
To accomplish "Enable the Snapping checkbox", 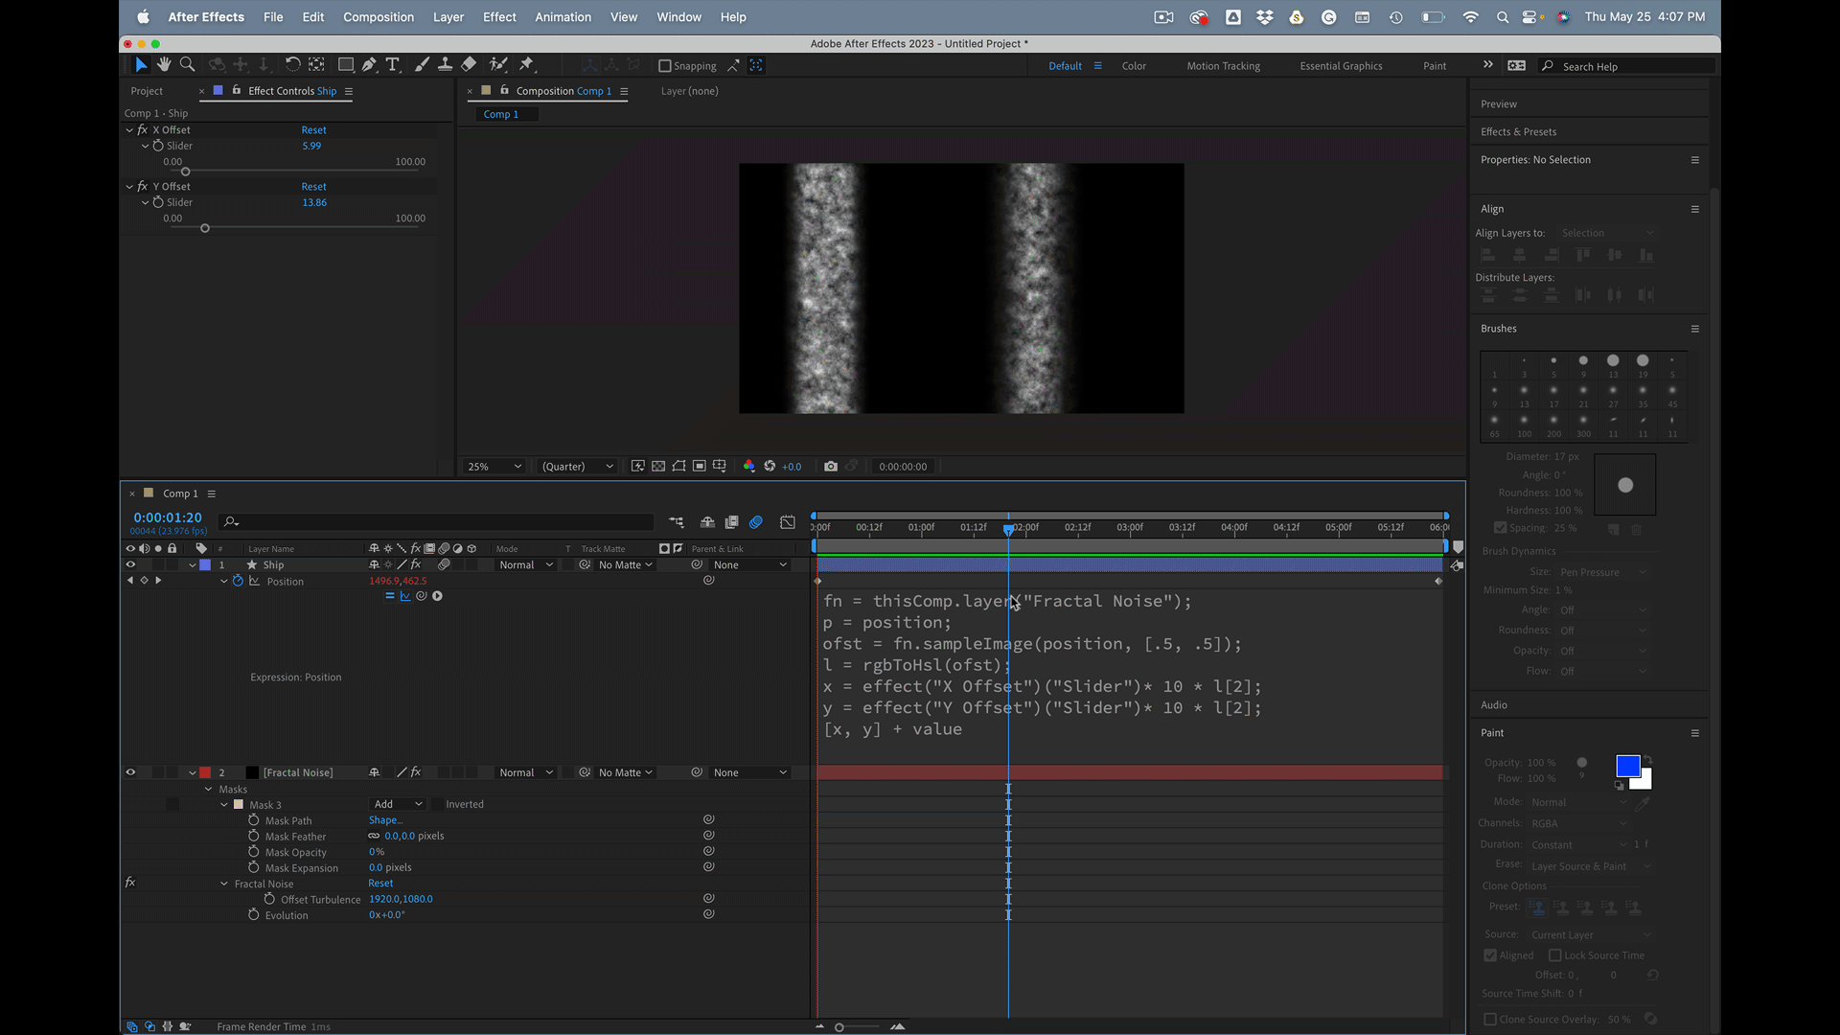I will (x=665, y=66).
